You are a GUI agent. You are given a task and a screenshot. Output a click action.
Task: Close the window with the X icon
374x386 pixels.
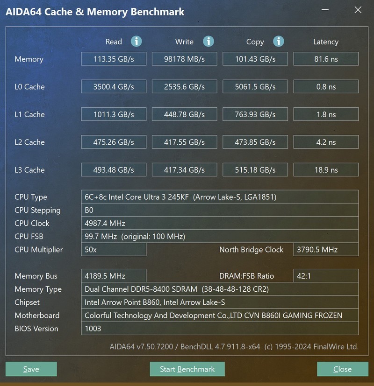(x=358, y=10)
